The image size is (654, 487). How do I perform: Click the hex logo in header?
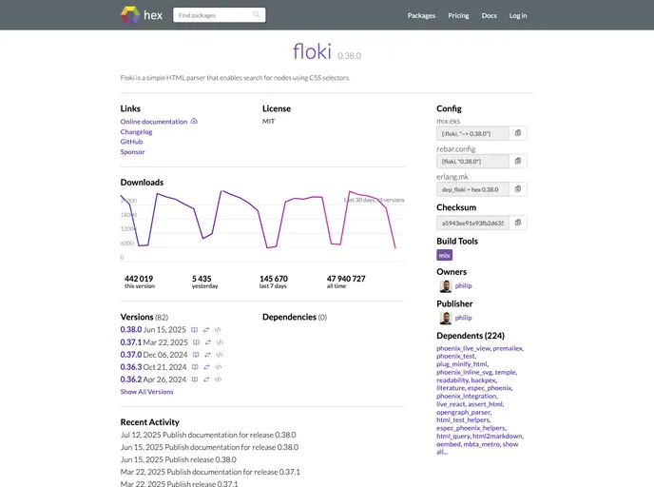tap(142, 15)
